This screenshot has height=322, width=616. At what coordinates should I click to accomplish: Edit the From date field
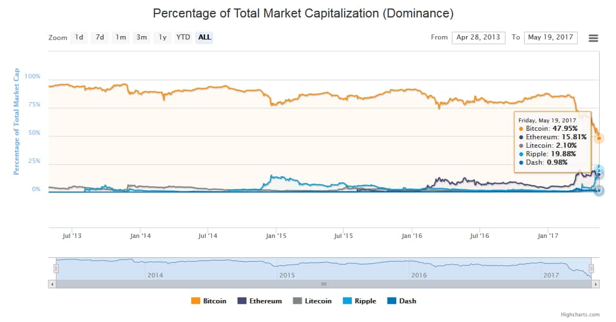click(478, 38)
